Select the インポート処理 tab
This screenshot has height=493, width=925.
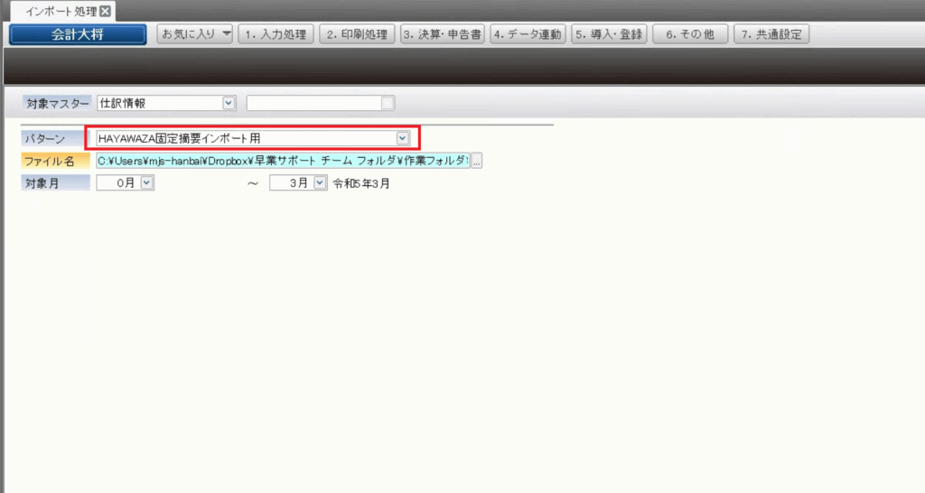point(54,11)
